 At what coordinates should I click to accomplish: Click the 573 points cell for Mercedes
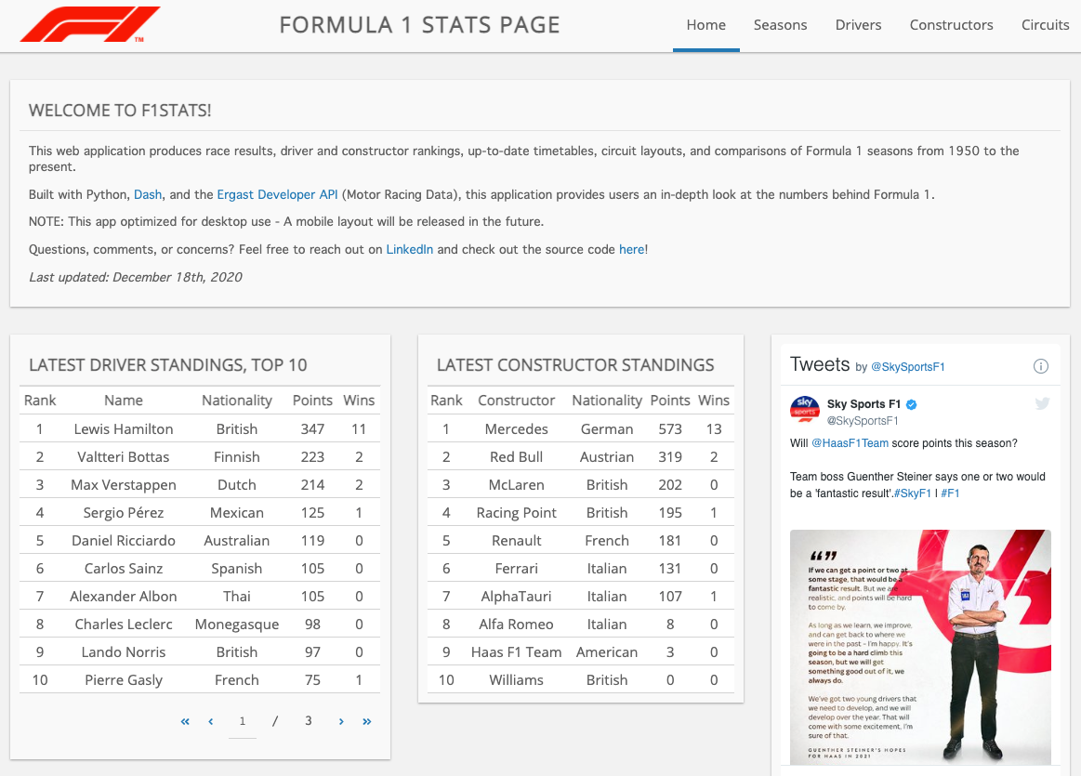[669, 428]
